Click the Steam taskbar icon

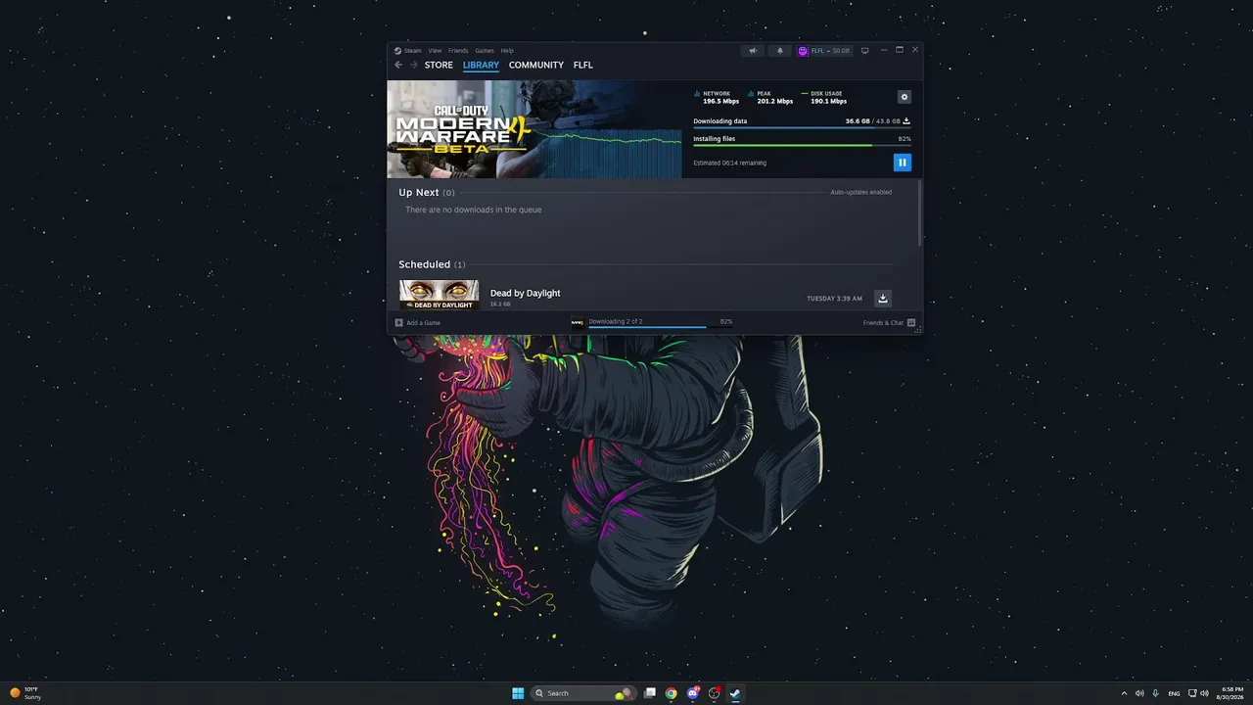click(735, 693)
